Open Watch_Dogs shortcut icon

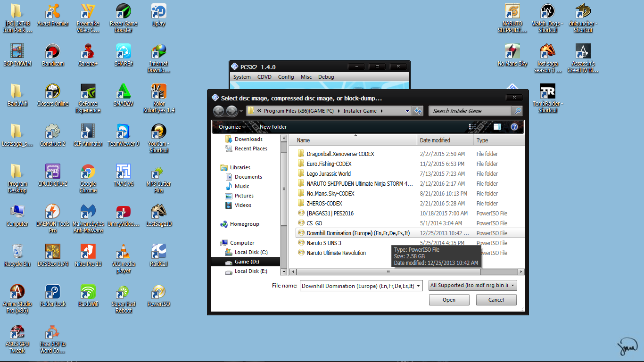point(548,18)
